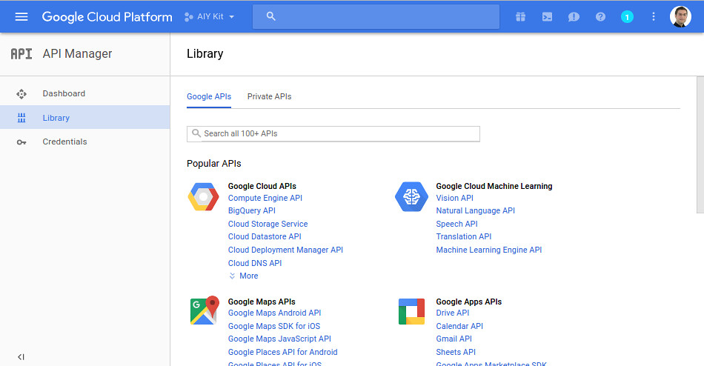
Task: Activate Cloud Shell terminal icon
Action: tap(547, 16)
